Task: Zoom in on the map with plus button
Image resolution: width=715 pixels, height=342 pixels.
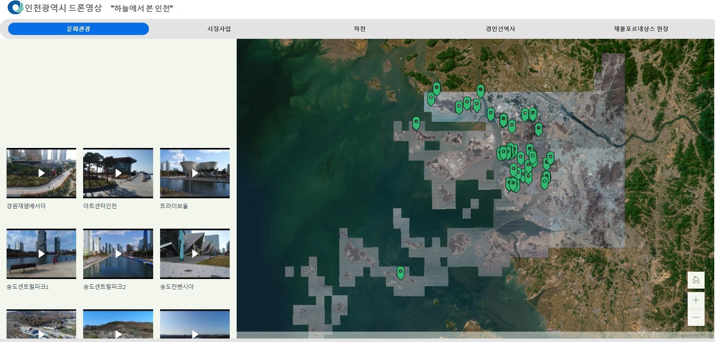Action: tap(696, 300)
